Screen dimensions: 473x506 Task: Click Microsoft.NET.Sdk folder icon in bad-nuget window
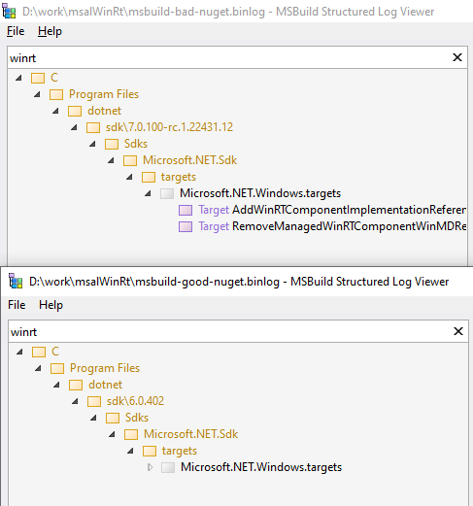pyautogui.click(x=130, y=160)
